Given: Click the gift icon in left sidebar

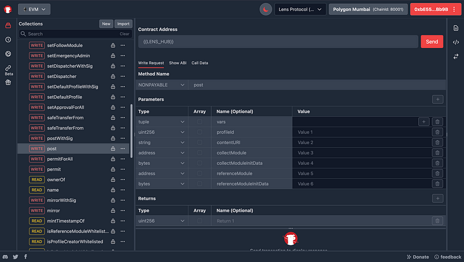Looking at the screenshot, I should point(8,82).
